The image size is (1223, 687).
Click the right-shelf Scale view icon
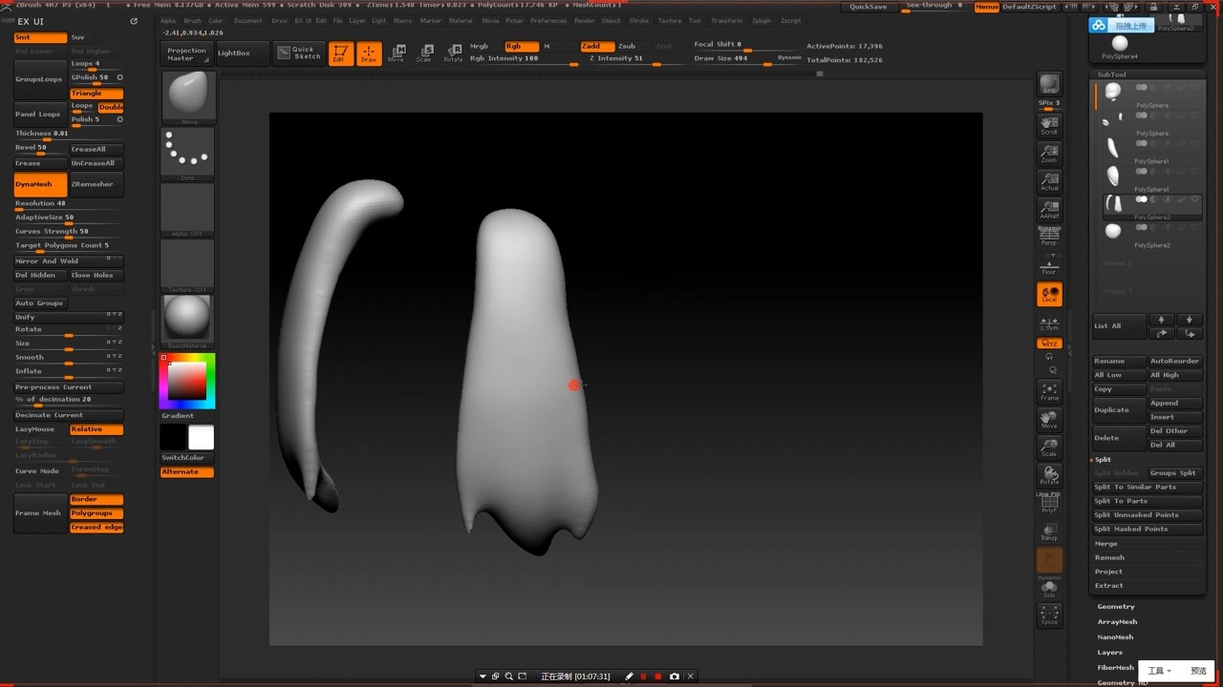[x=1049, y=448]
